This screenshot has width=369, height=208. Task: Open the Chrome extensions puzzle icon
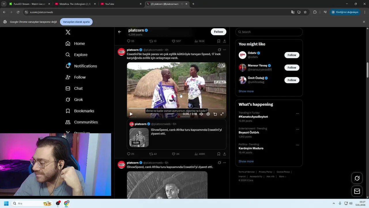[315, 12]
